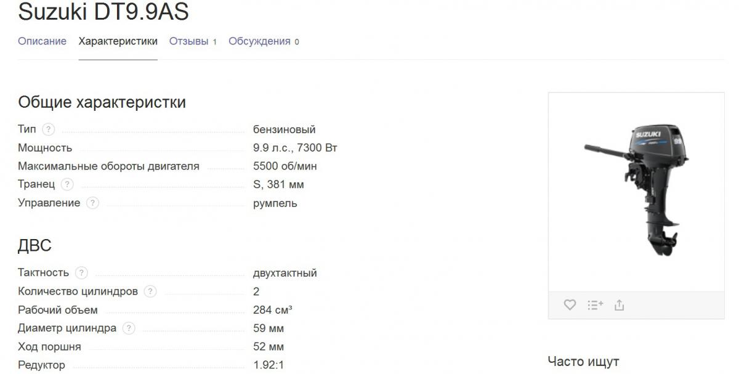Switch to the Описание tab

pyautogui.click(x=42, y=41)
